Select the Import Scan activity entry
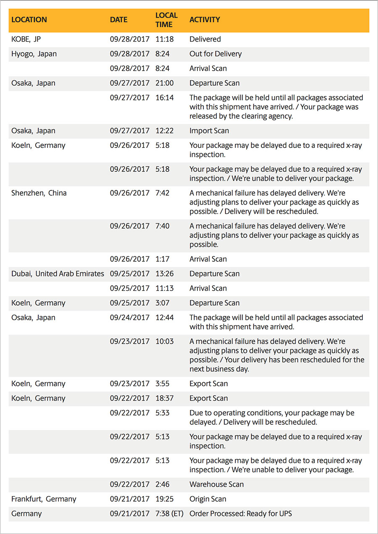 (209, 131)
